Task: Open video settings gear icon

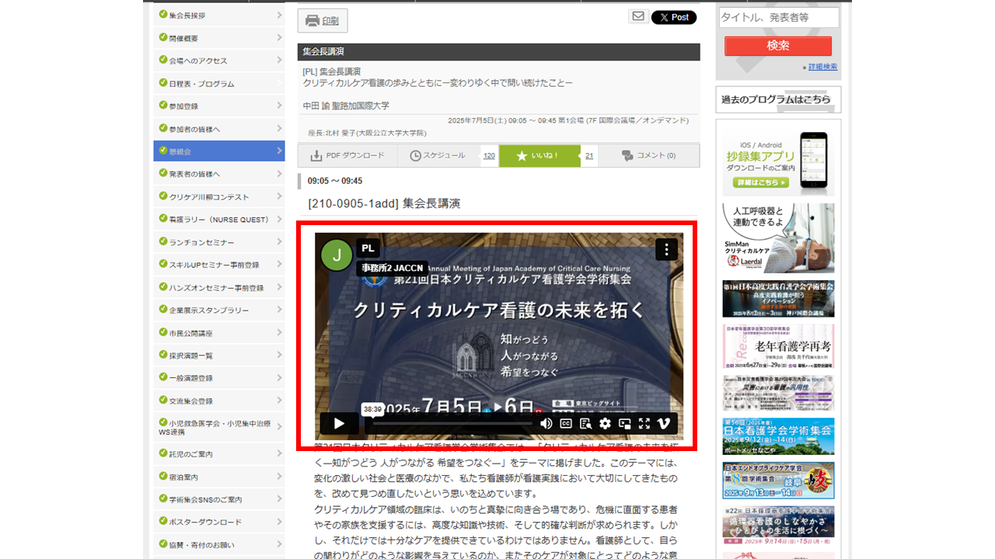Action: (x=605, y=423)
